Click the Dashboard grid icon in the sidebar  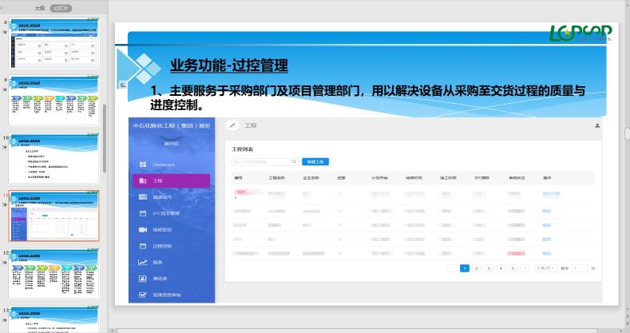click(x=143, y=165)
